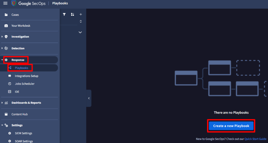Click the SOAR Settings gear icon
This screenshot has width=268, height=143.
[x=10, y=141]
